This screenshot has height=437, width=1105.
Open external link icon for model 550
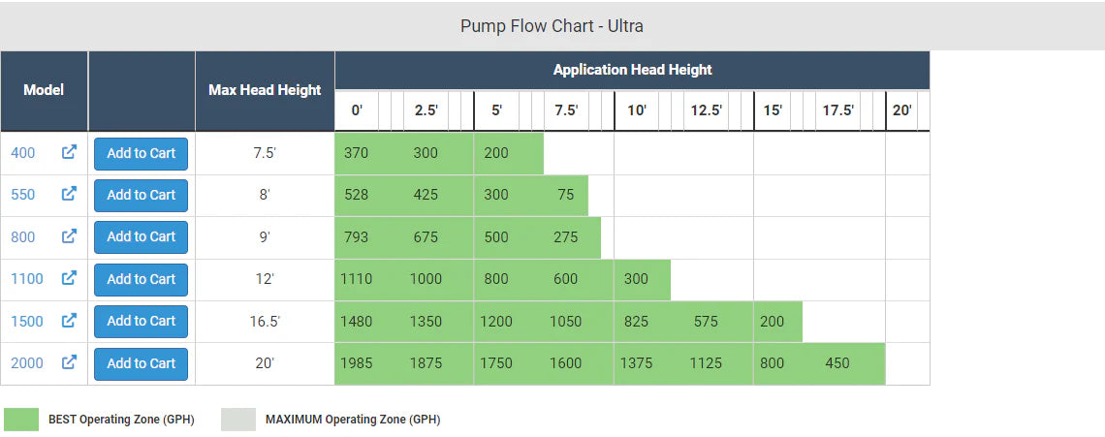[x=69, y=194]
